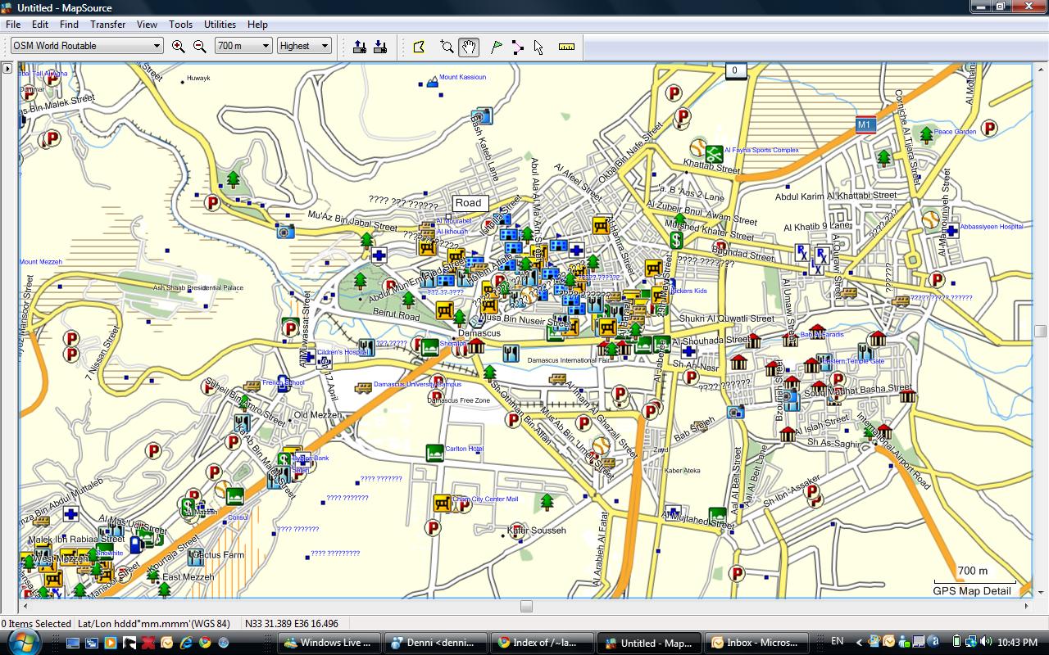
Task: Click the Damascus Free Zone label
Action: coord(459,400)
